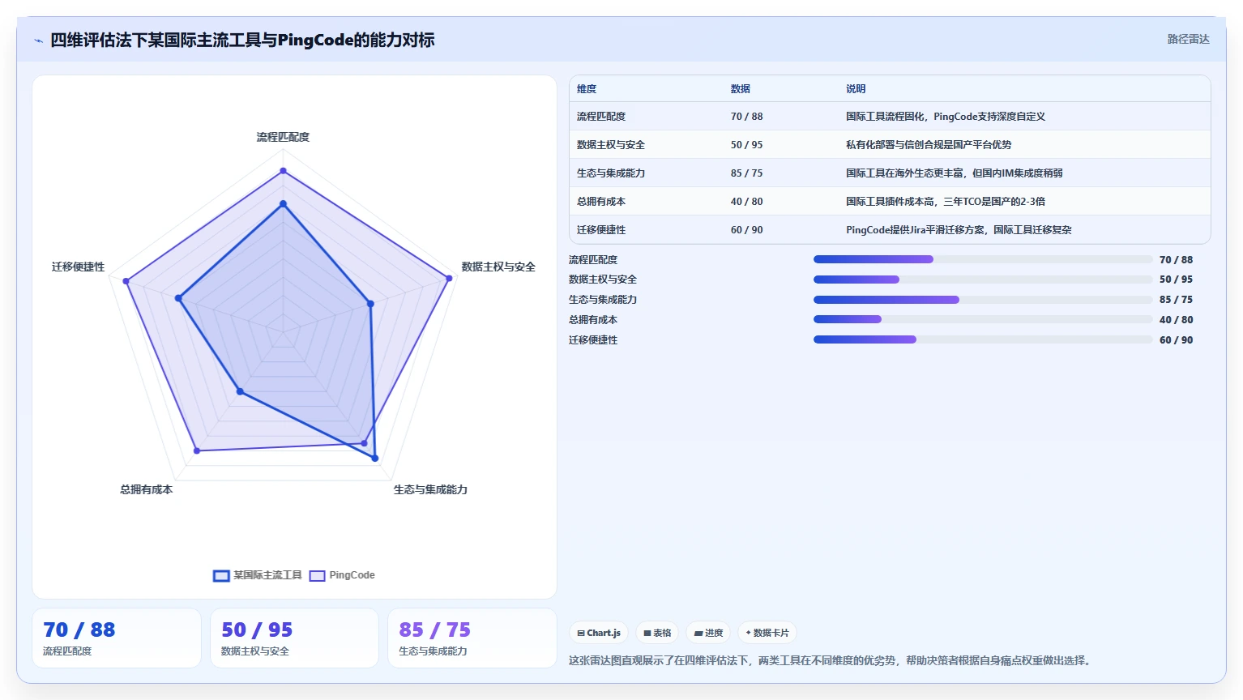Click the 流程匹配度 70 / 88 card

tap(117, 638)
